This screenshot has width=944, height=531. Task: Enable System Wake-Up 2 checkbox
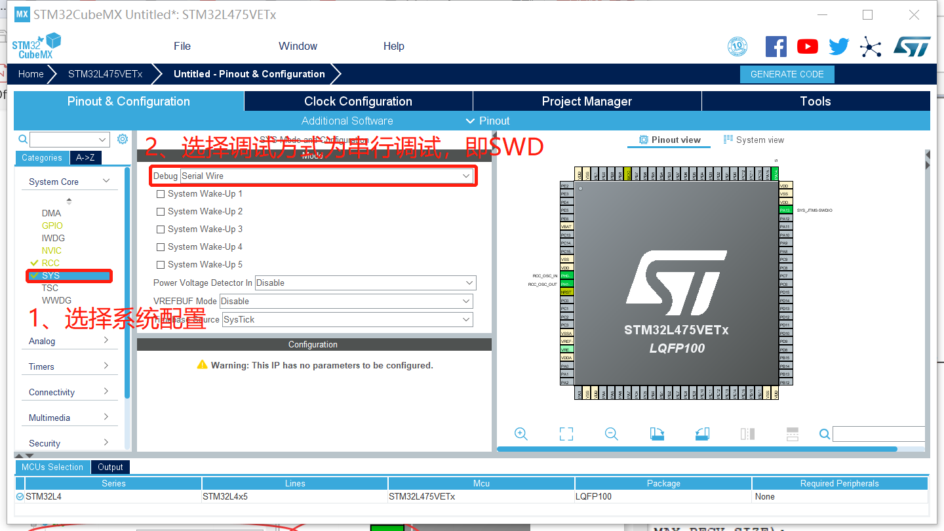161,212
